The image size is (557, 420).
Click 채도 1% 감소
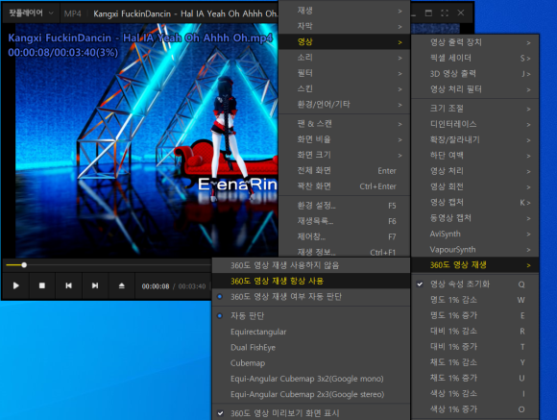click(475, 362)
